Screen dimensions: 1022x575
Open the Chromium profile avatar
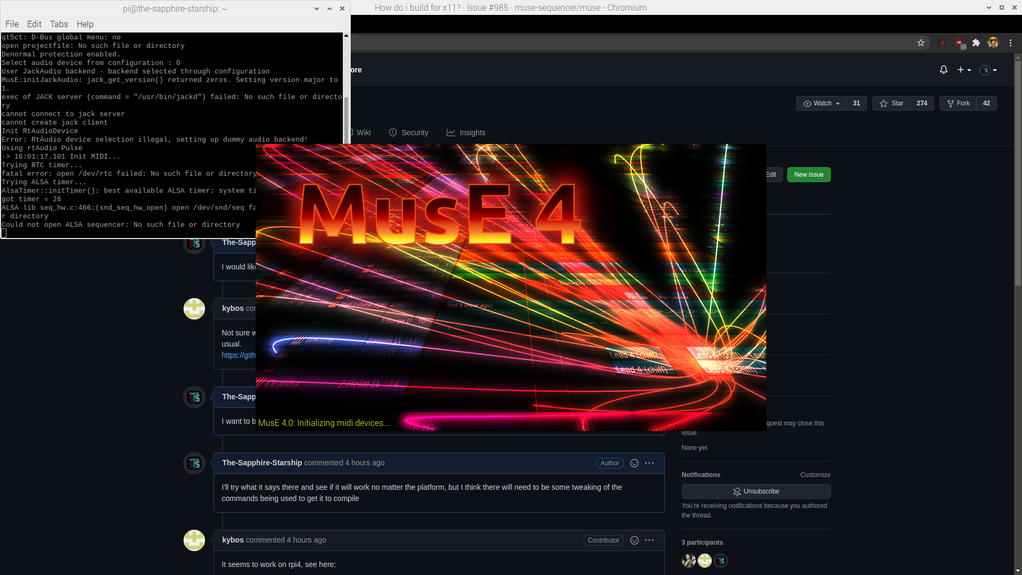coord(994,43)
